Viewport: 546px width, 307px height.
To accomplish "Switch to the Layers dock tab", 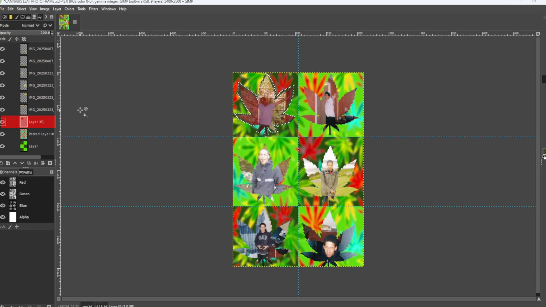I will (34, 17).
